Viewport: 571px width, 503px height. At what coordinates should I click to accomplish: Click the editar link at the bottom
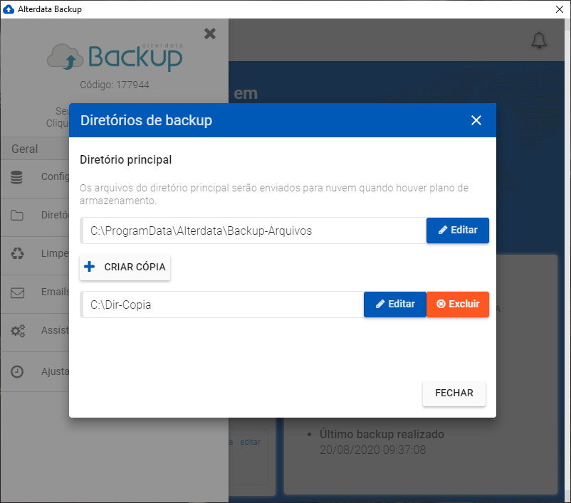pos(250,442)
